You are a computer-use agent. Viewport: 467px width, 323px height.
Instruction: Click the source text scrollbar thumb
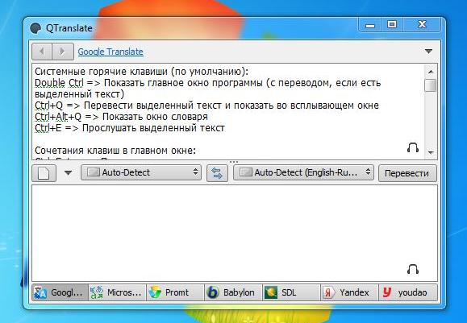[431, 85]
